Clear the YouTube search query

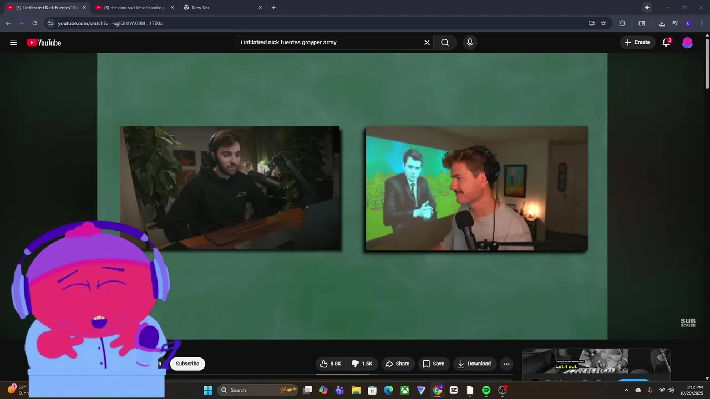coord(427,43)
